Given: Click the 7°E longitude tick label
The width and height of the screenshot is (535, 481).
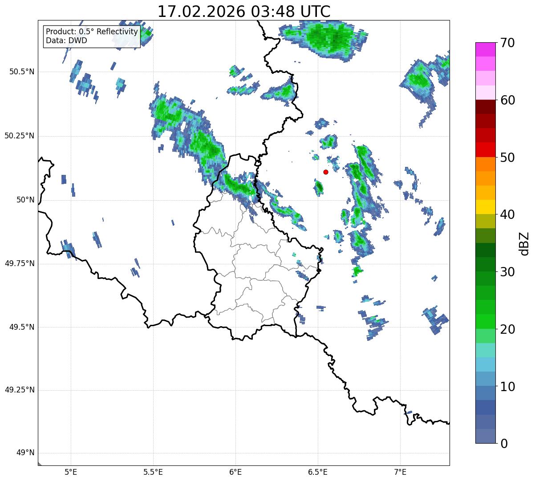Looking at the screenshot, I should 400,472.
